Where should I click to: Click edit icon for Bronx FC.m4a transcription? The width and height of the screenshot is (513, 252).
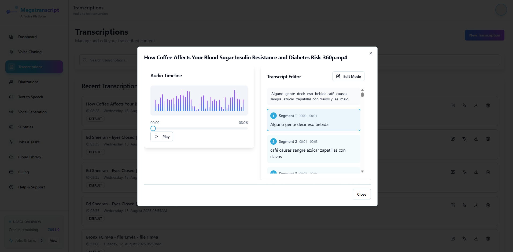point(452,239)
